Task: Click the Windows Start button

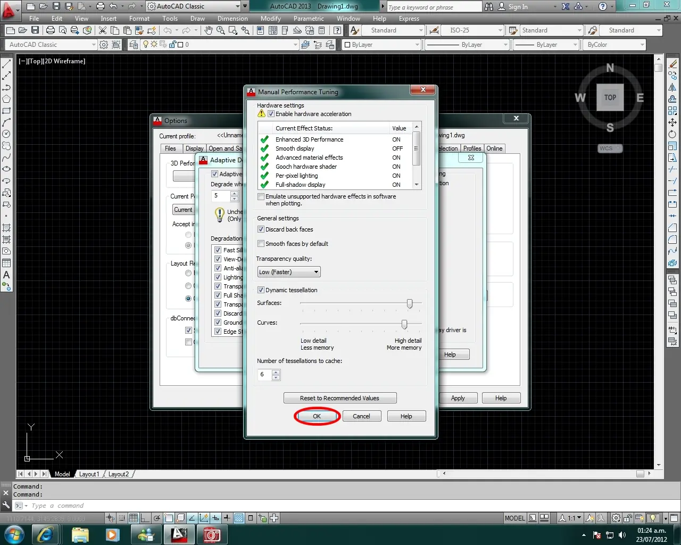Action: (x=14, y=534)
